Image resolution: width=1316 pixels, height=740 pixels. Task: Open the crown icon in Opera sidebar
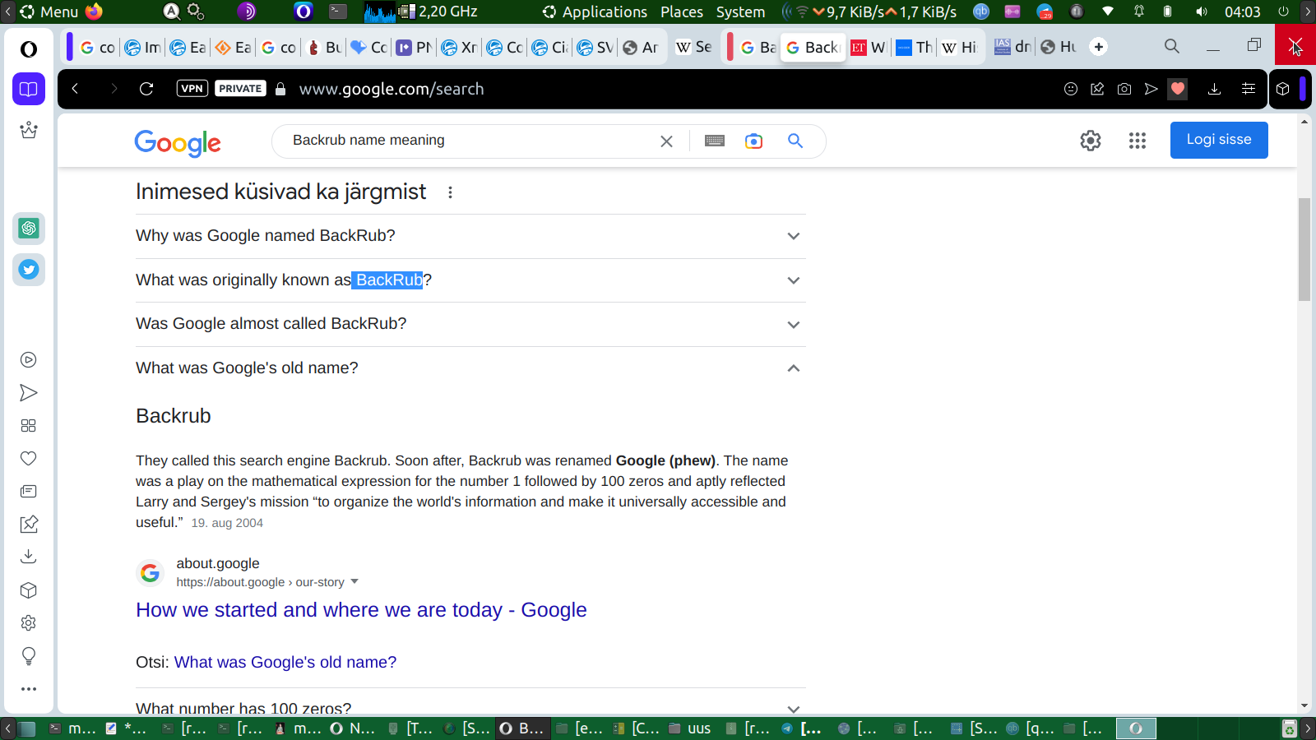point(29,130)
